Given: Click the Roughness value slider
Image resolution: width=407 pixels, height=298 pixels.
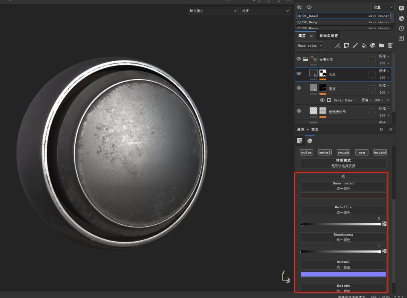Looking at the screenshot, I should 341,252.
